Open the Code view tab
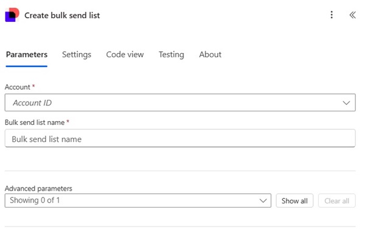 (125, 55)
